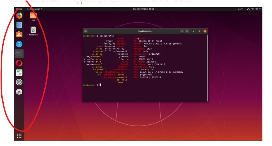
Task: Click the screenfetch command text
Action: point(107,36)
